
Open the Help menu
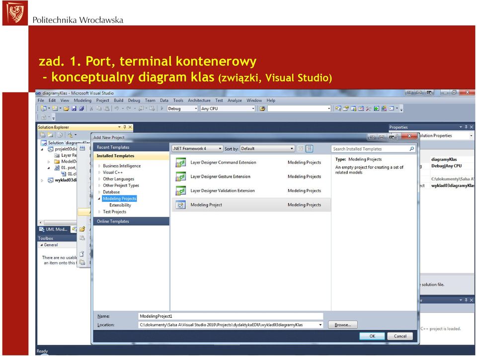(271, 100)
